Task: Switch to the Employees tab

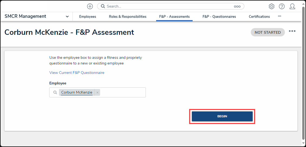Action: pyautogui.click(x=87, y=17)
